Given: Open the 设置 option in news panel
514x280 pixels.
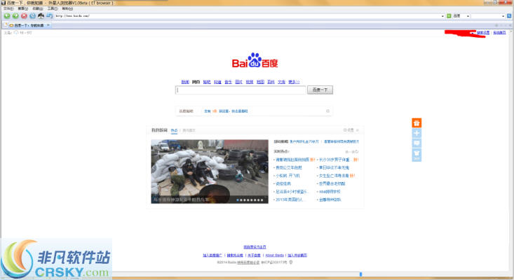Looking at the screenshot, I should coord(349,130).
